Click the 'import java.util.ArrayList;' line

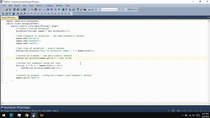(23, 21)
